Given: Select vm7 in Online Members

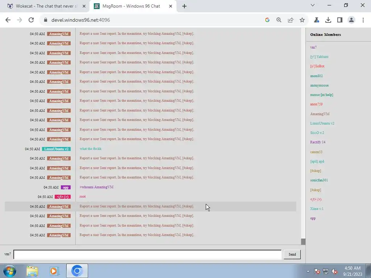Looking at the screenshot, I should point(313,47).
